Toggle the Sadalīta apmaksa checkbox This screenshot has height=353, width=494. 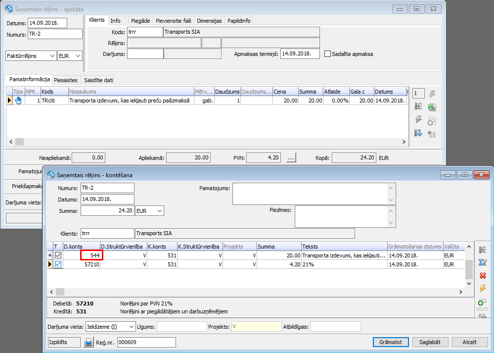[327, 54]
